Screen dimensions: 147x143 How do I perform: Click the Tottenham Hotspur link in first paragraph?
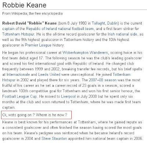click(18, 34)
